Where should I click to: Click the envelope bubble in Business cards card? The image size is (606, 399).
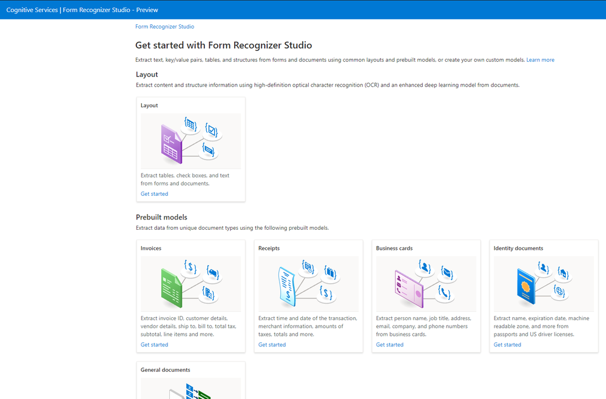447,273
